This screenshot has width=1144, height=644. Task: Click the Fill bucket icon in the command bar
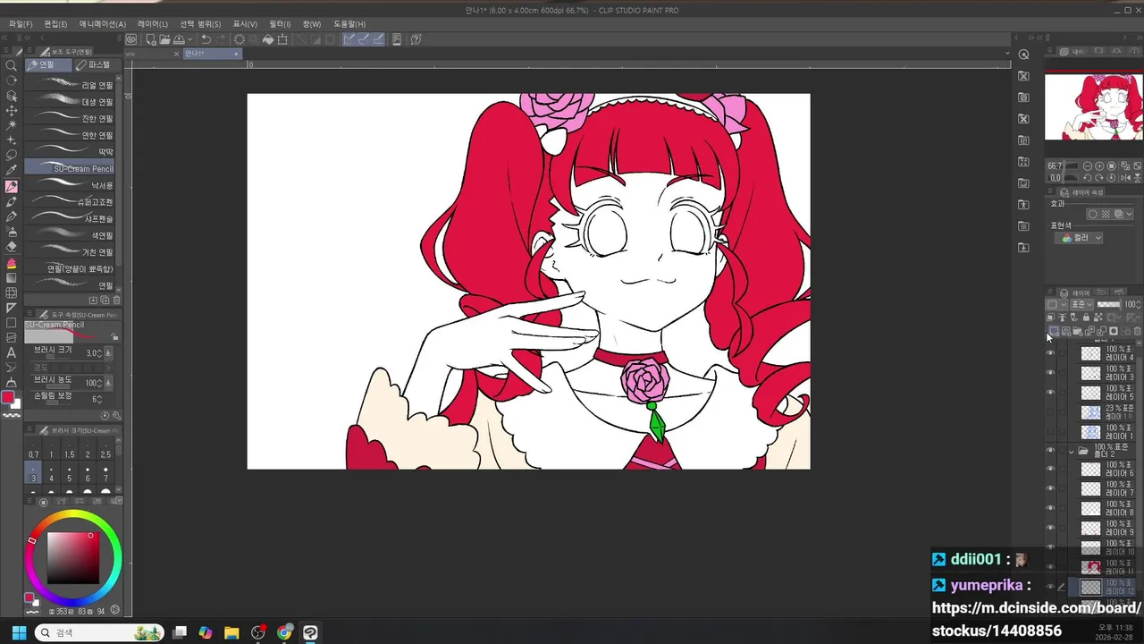point(268,39)
